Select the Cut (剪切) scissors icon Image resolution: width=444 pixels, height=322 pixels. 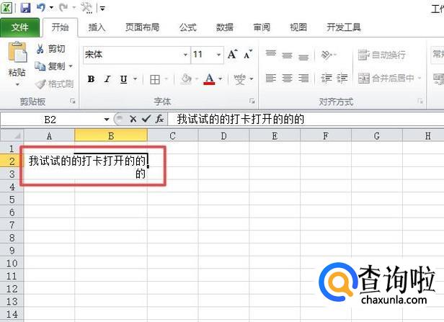(40, 49)
